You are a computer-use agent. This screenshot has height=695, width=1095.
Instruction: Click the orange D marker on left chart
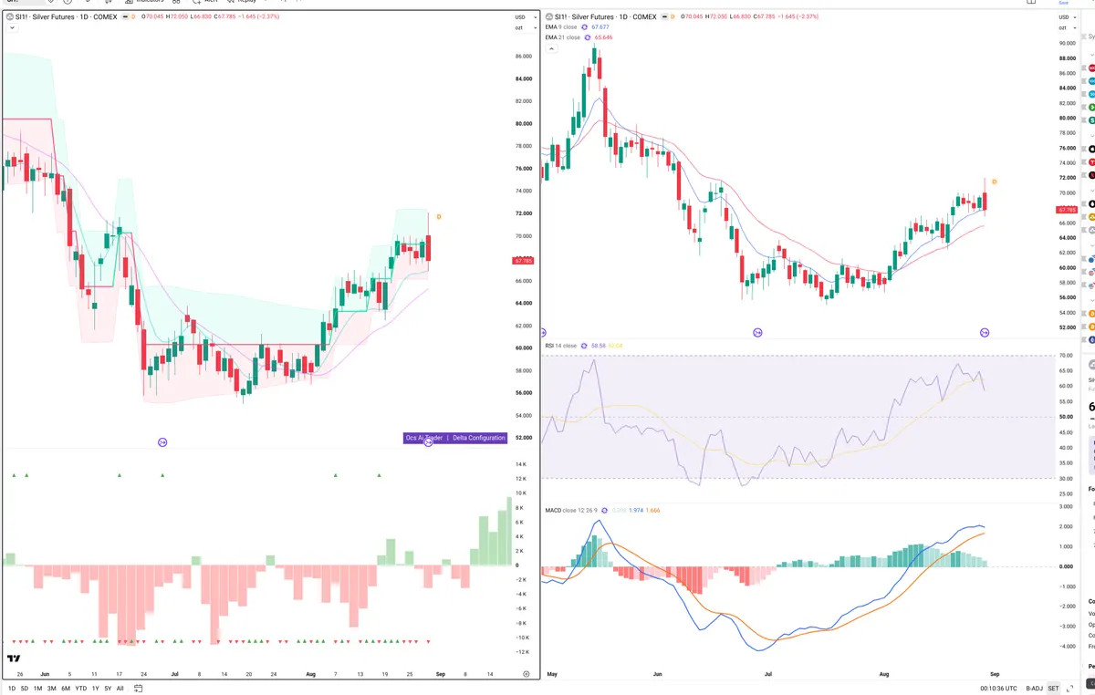(x=439, y=217)
